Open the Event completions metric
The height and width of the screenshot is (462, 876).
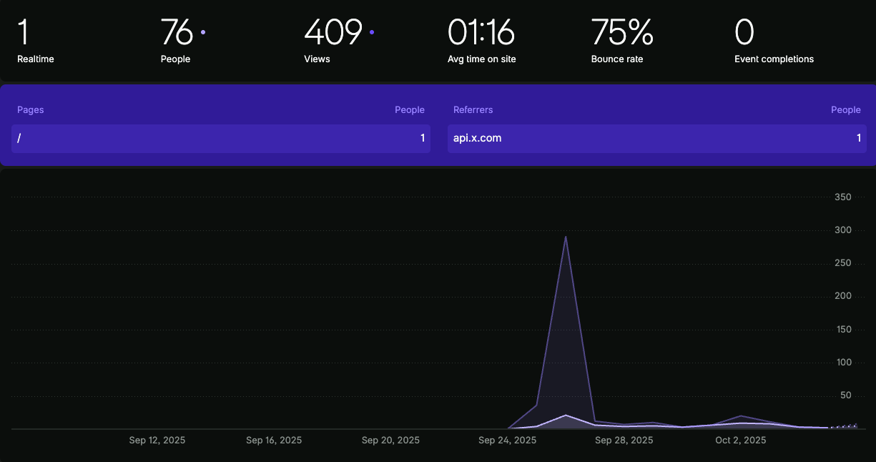[x=773, y=41]
